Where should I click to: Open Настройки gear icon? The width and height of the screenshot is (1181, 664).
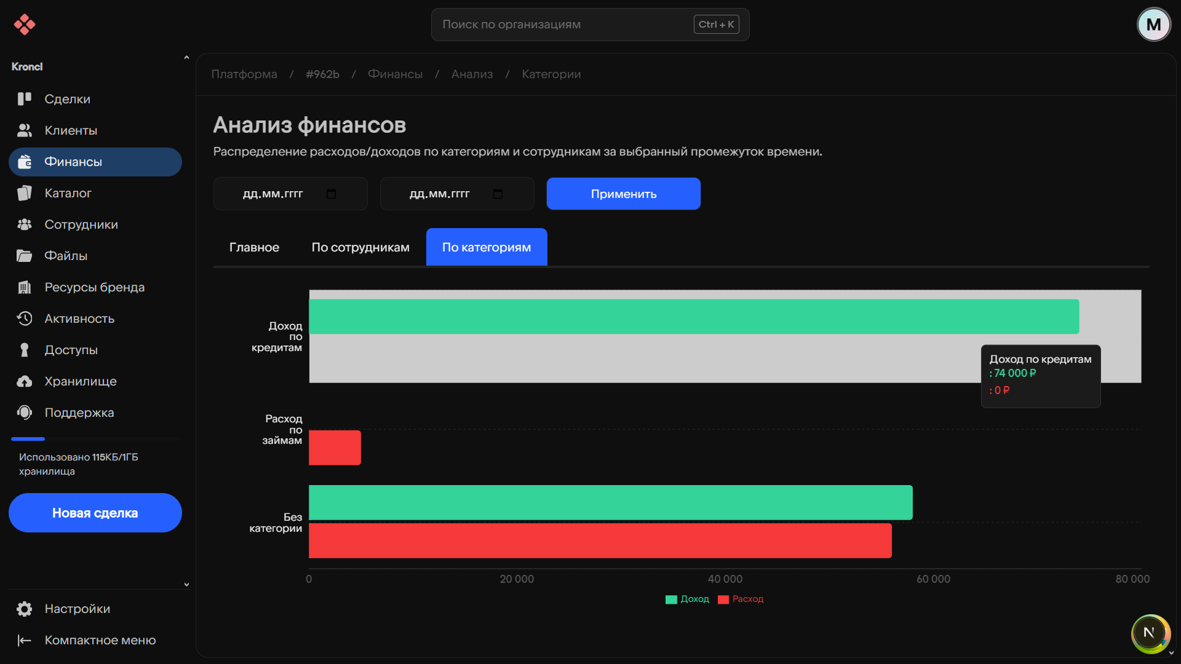(25, 609)
